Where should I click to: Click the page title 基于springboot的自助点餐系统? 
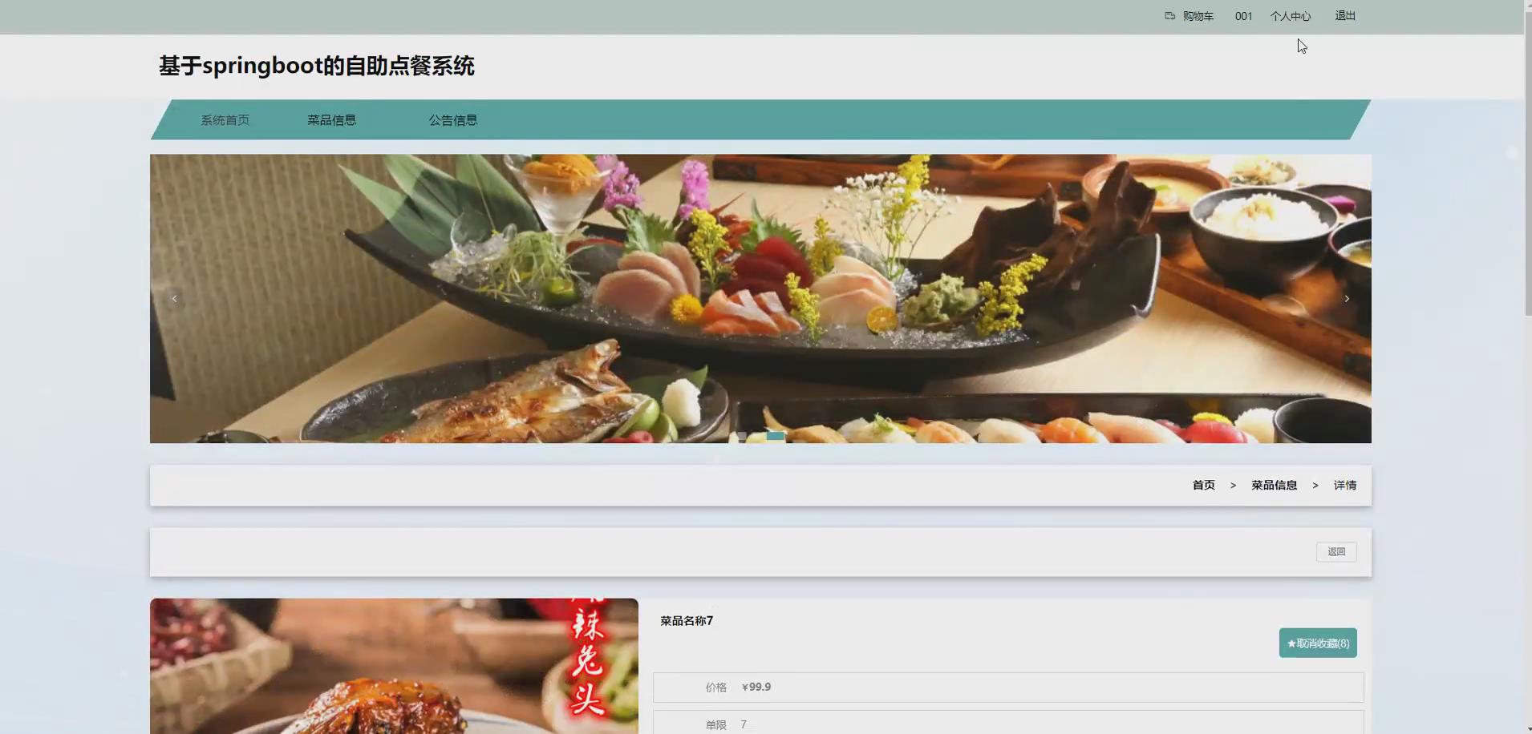(317, 66)
